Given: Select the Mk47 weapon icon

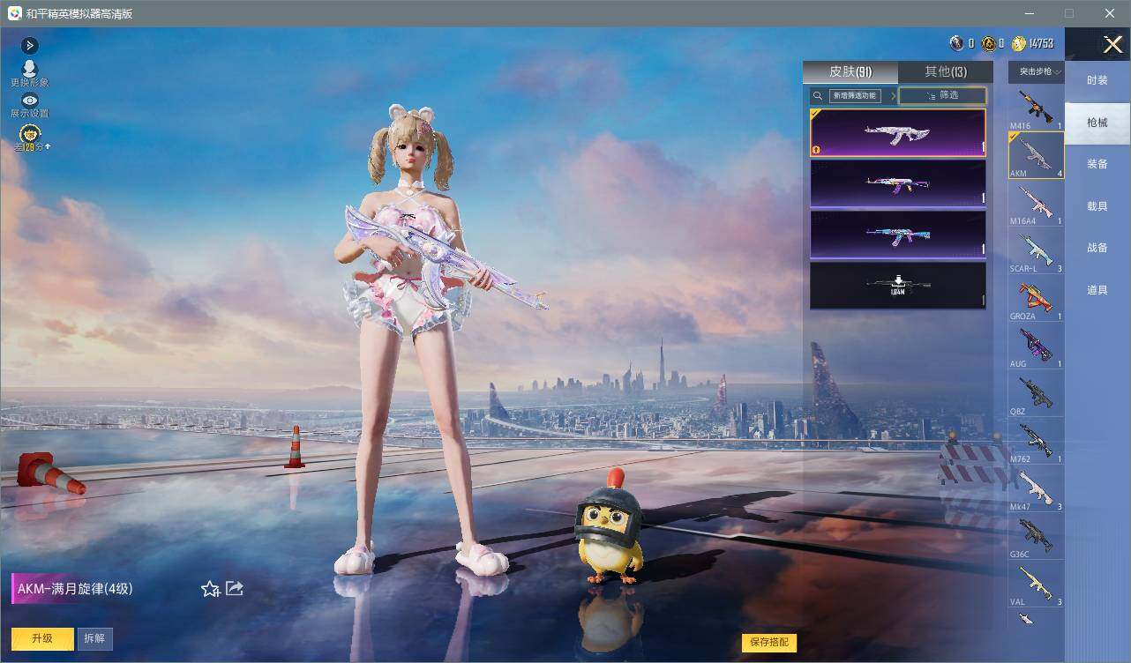Looking at the screenshot, I should click(1037, 488).
